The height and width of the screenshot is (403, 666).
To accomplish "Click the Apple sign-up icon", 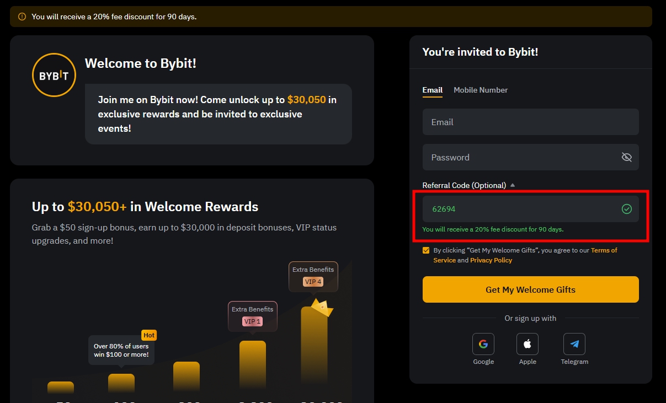I will [528, 344].
